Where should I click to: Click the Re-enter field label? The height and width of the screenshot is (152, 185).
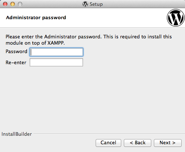point(16,62)
